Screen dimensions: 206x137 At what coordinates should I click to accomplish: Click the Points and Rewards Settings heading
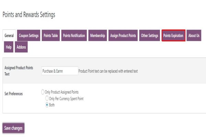coord(29,15)
